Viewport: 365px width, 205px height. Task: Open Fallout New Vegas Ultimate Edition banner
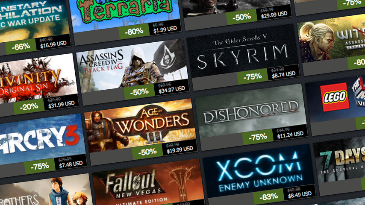tap(148, 184)
